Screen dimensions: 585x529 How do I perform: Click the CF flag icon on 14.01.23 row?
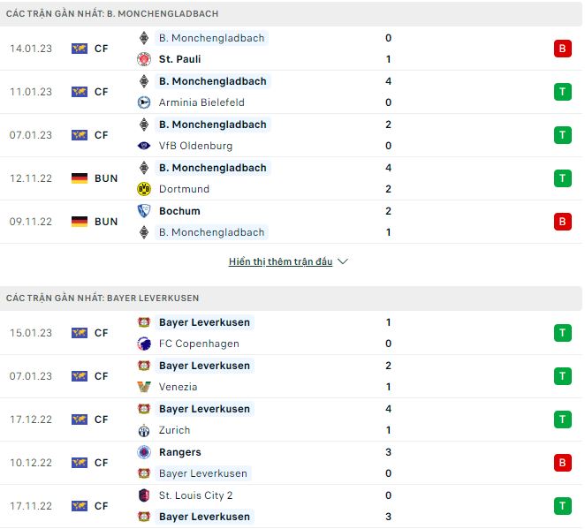[80, 49]
